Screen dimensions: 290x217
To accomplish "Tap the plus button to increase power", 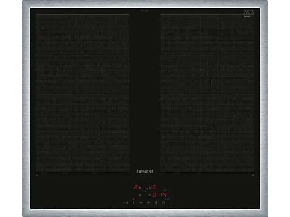I will [x=149, y=202].
